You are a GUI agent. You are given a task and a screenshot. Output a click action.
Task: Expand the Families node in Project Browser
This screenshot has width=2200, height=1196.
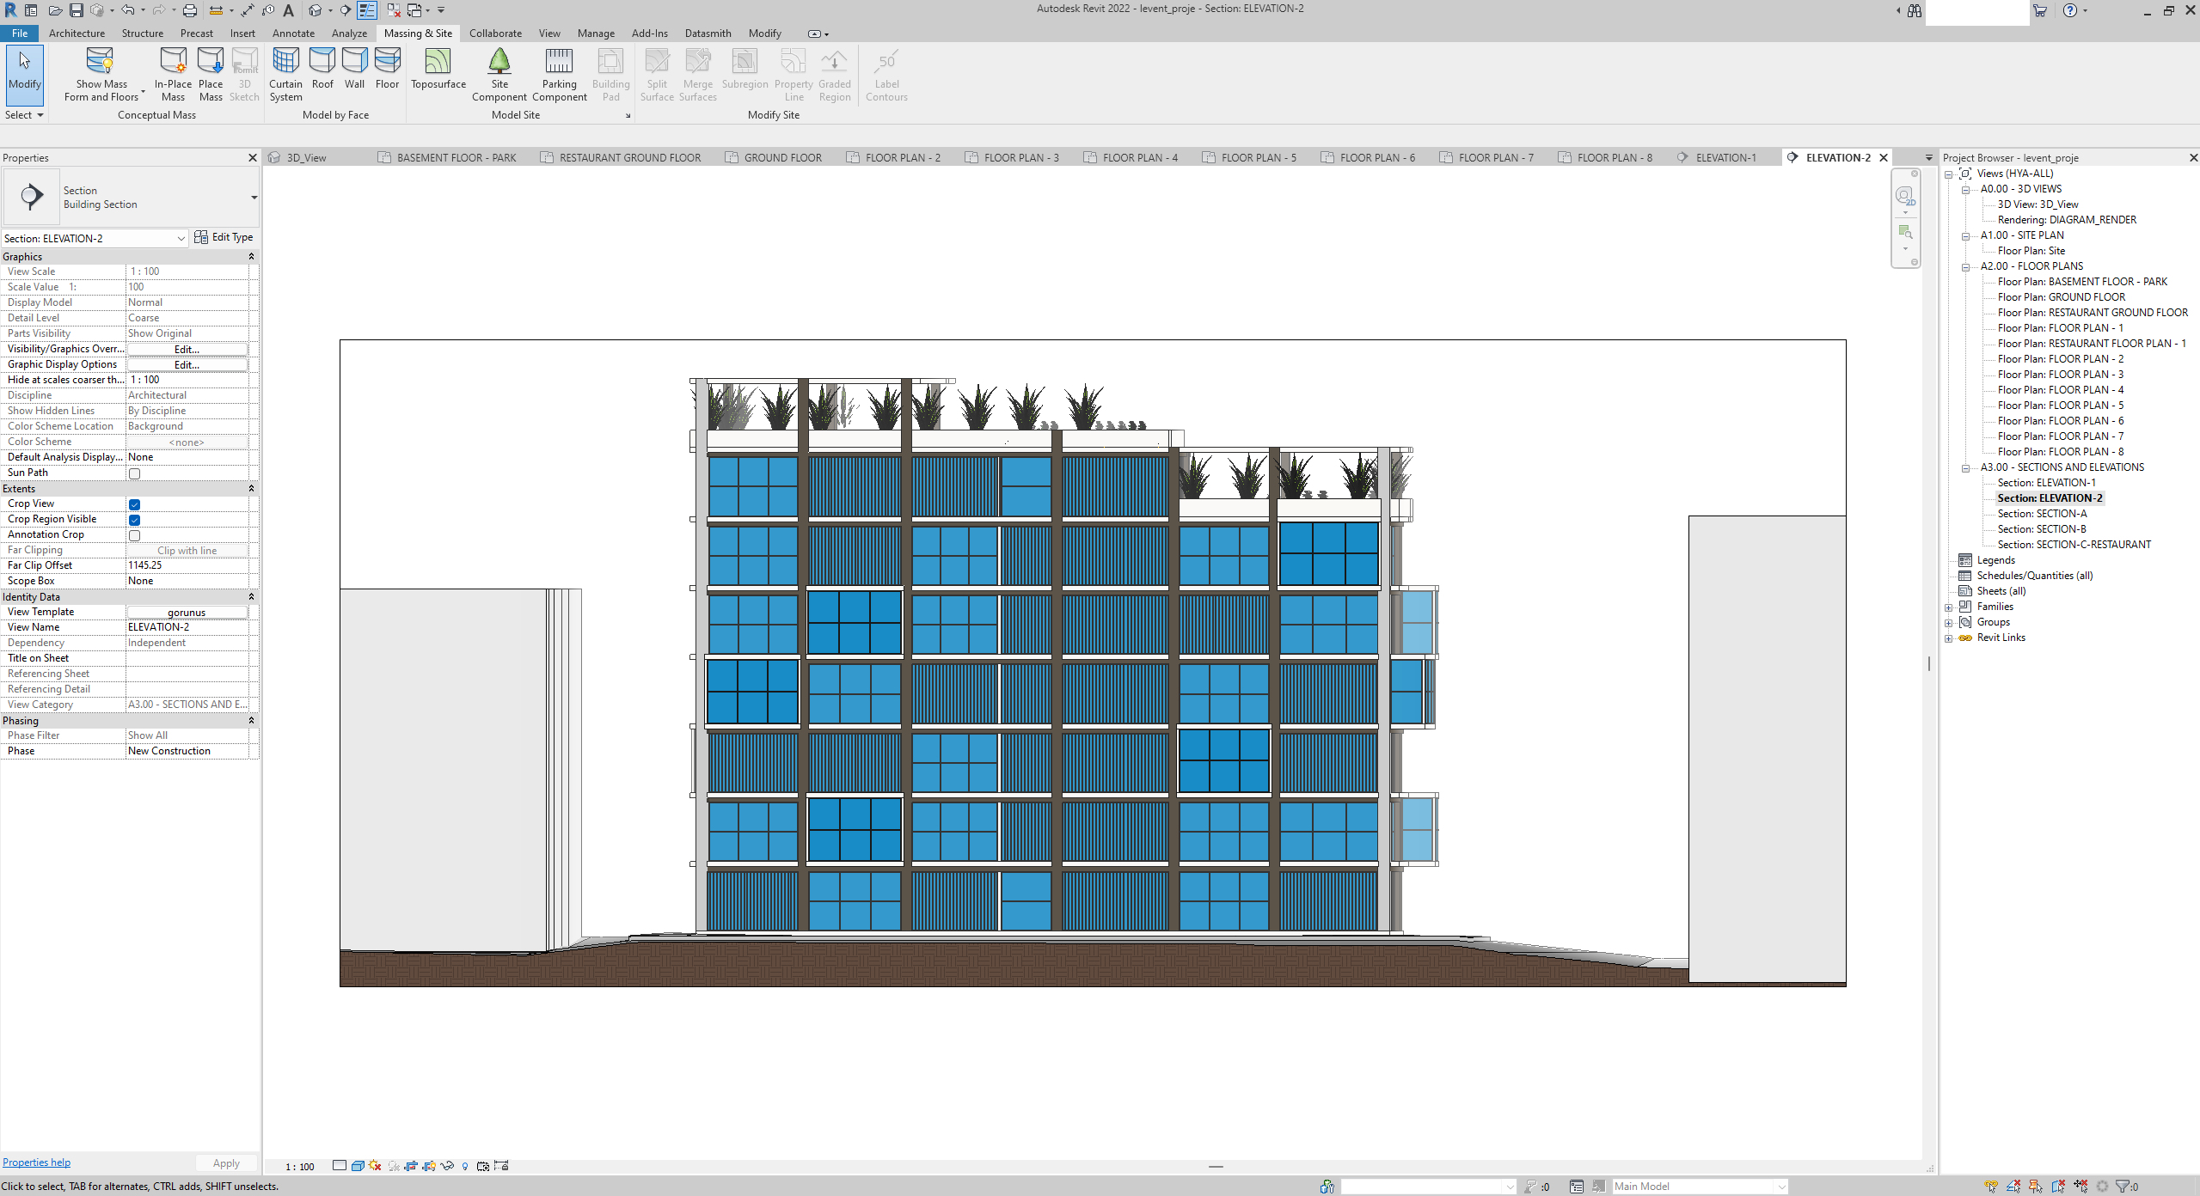pyautogui.click(x=1949, y=607)
